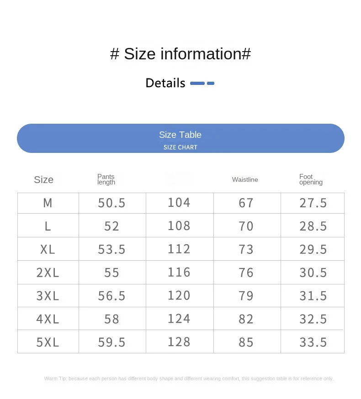Click the foot opening value 33.5
Viewport: 361px width, 399px height.
[x=313, y=342]
